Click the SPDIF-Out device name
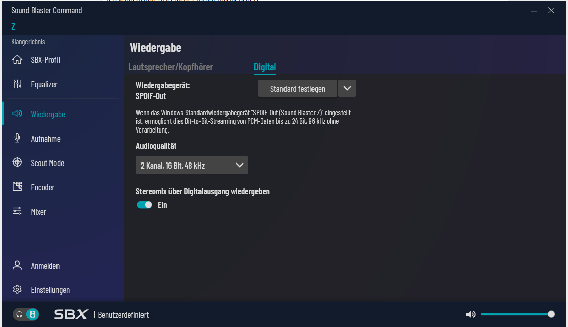Viewport: 568px width, 327px height. [151, 96]
